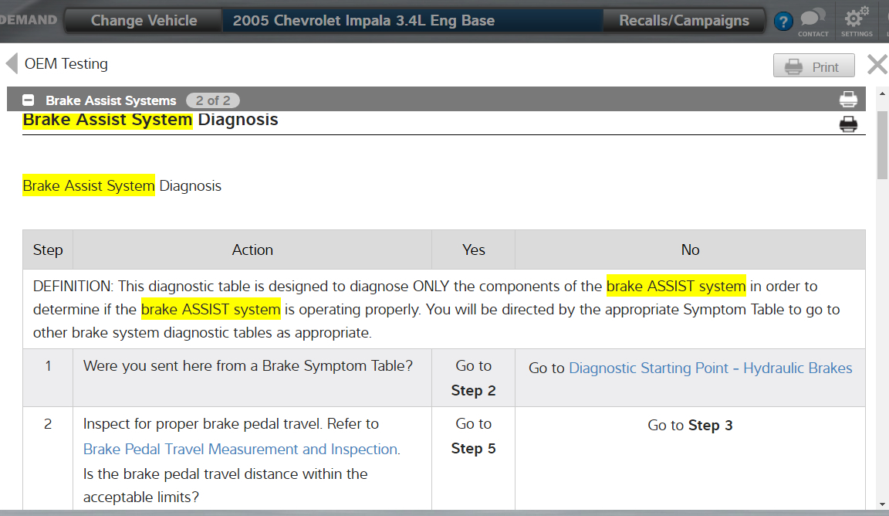
Task: Open Brake Pedal Travel Measurement and Inspection link
Action: (241, 449)
